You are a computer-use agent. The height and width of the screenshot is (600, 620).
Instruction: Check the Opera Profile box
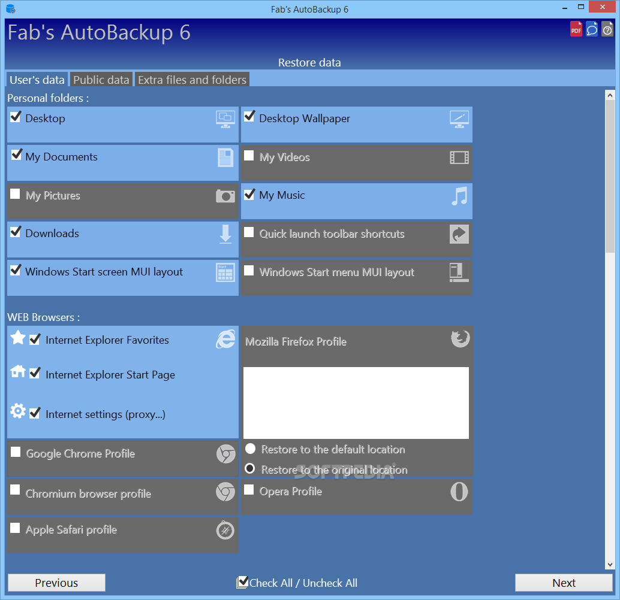click(249, 490)
